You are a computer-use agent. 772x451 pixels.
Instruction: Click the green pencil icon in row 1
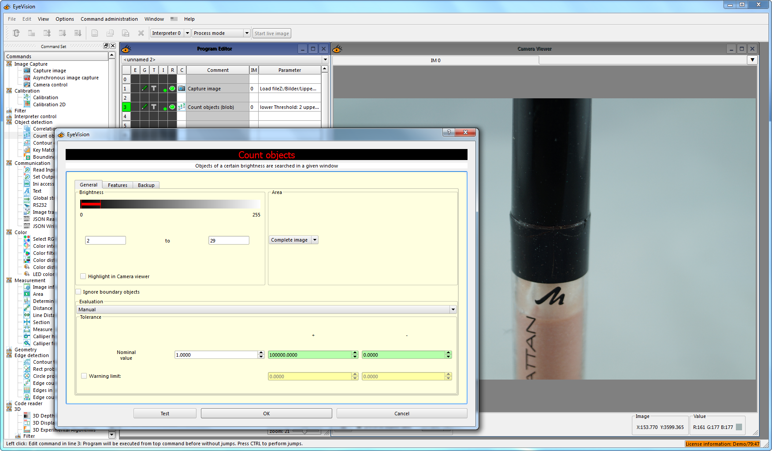[x=144, y=89]
